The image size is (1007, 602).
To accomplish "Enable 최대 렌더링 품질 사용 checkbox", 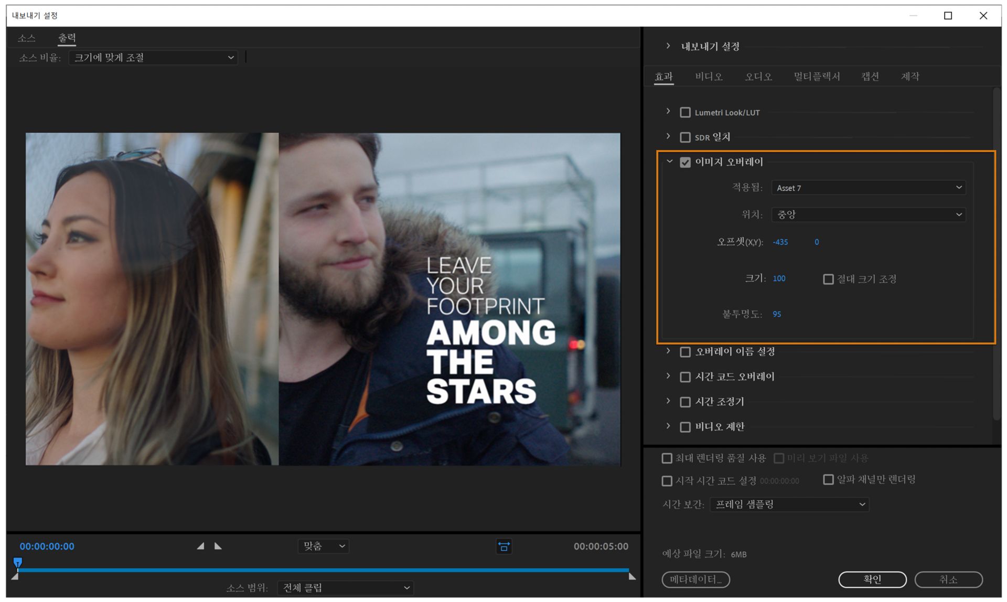I will [x=667, y=458].
